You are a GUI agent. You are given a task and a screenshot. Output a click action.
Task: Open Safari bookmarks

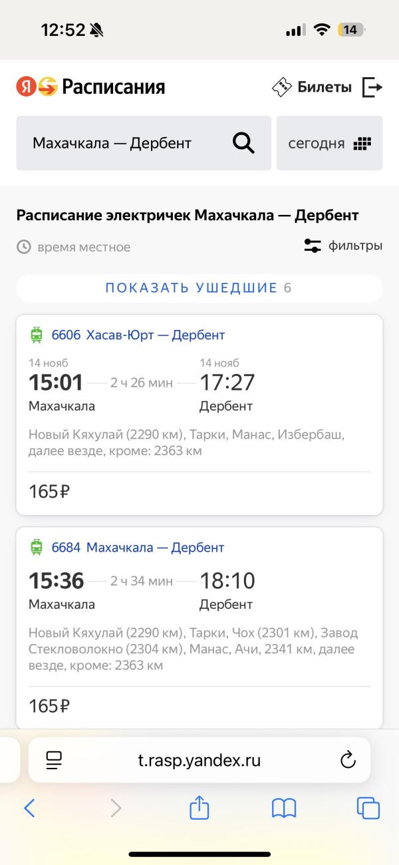click(x=284, y=808)
